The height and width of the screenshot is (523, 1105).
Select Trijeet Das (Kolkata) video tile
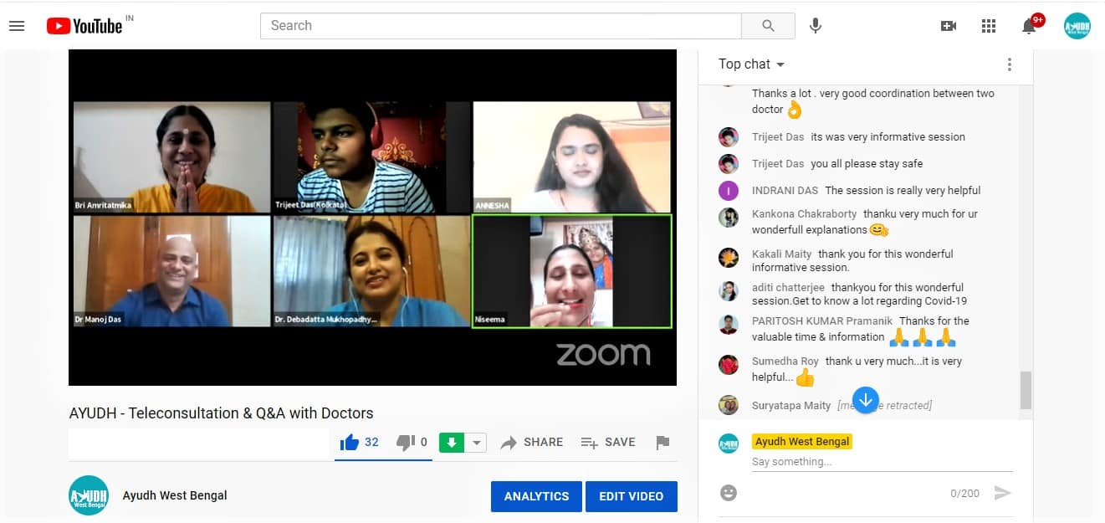tap(372, 157)
